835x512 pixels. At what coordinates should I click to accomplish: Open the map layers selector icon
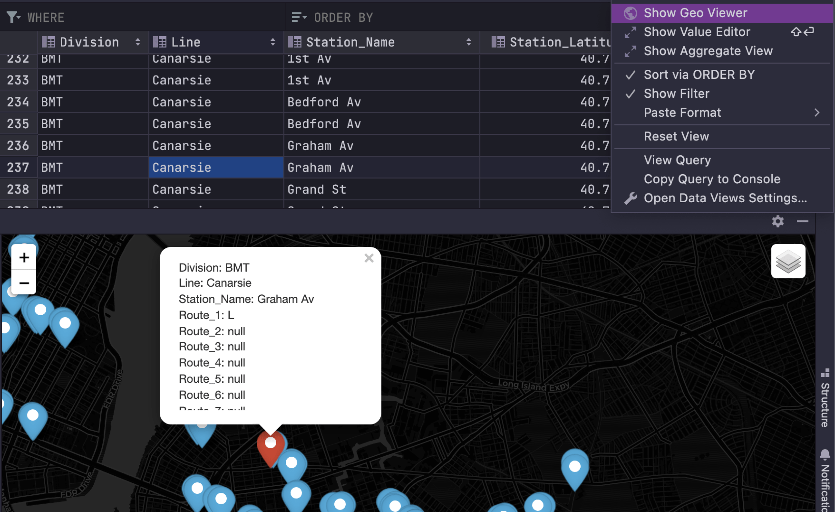coord(788,261)
